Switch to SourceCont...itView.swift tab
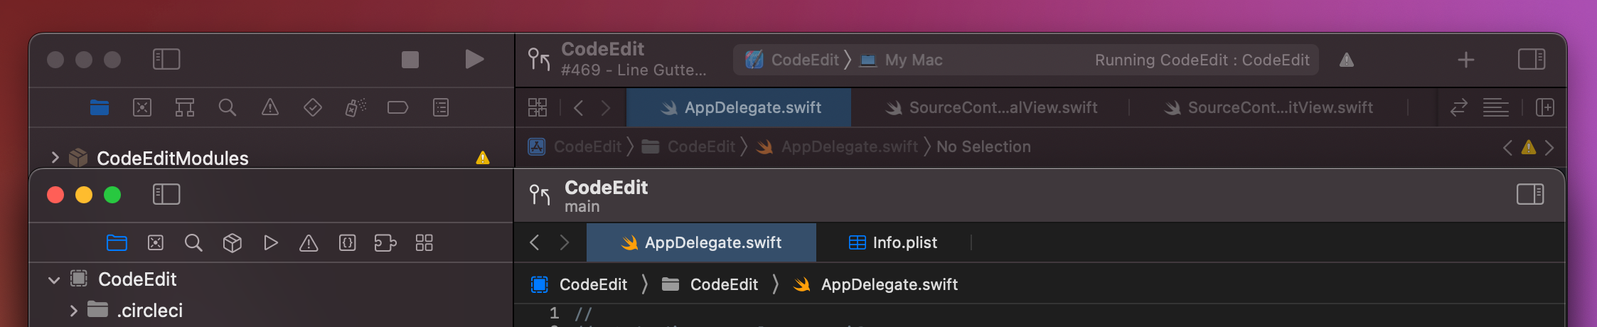This screenshot has height=327, width=1597. [1268, 107]
